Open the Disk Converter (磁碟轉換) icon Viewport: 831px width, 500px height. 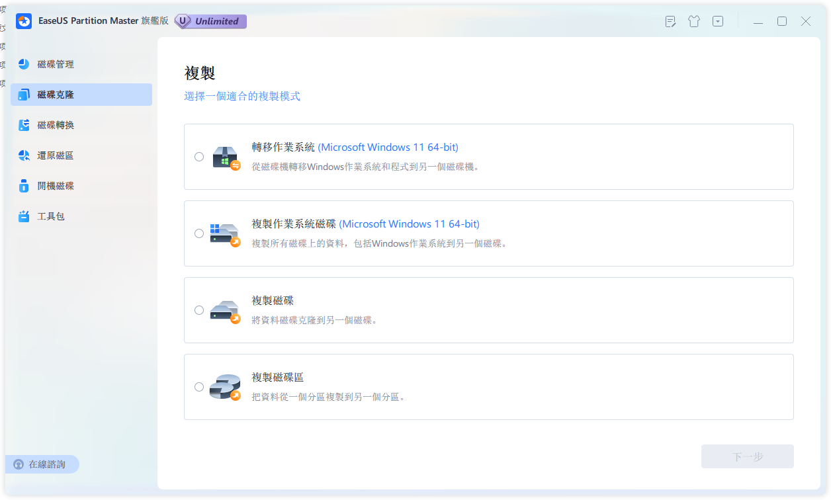pos(25,125)
